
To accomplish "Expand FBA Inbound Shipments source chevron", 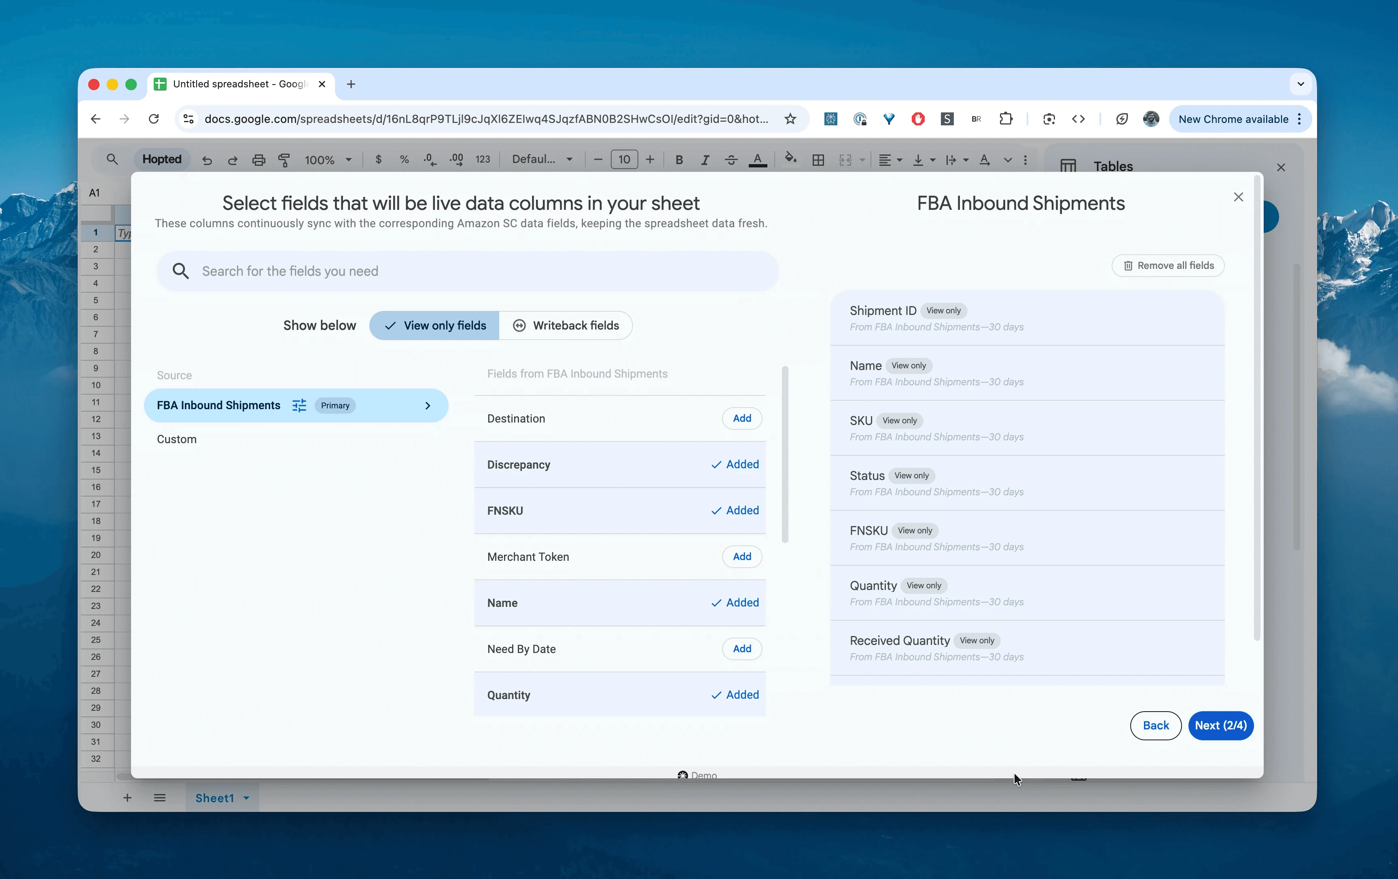I will pos(428,406).
